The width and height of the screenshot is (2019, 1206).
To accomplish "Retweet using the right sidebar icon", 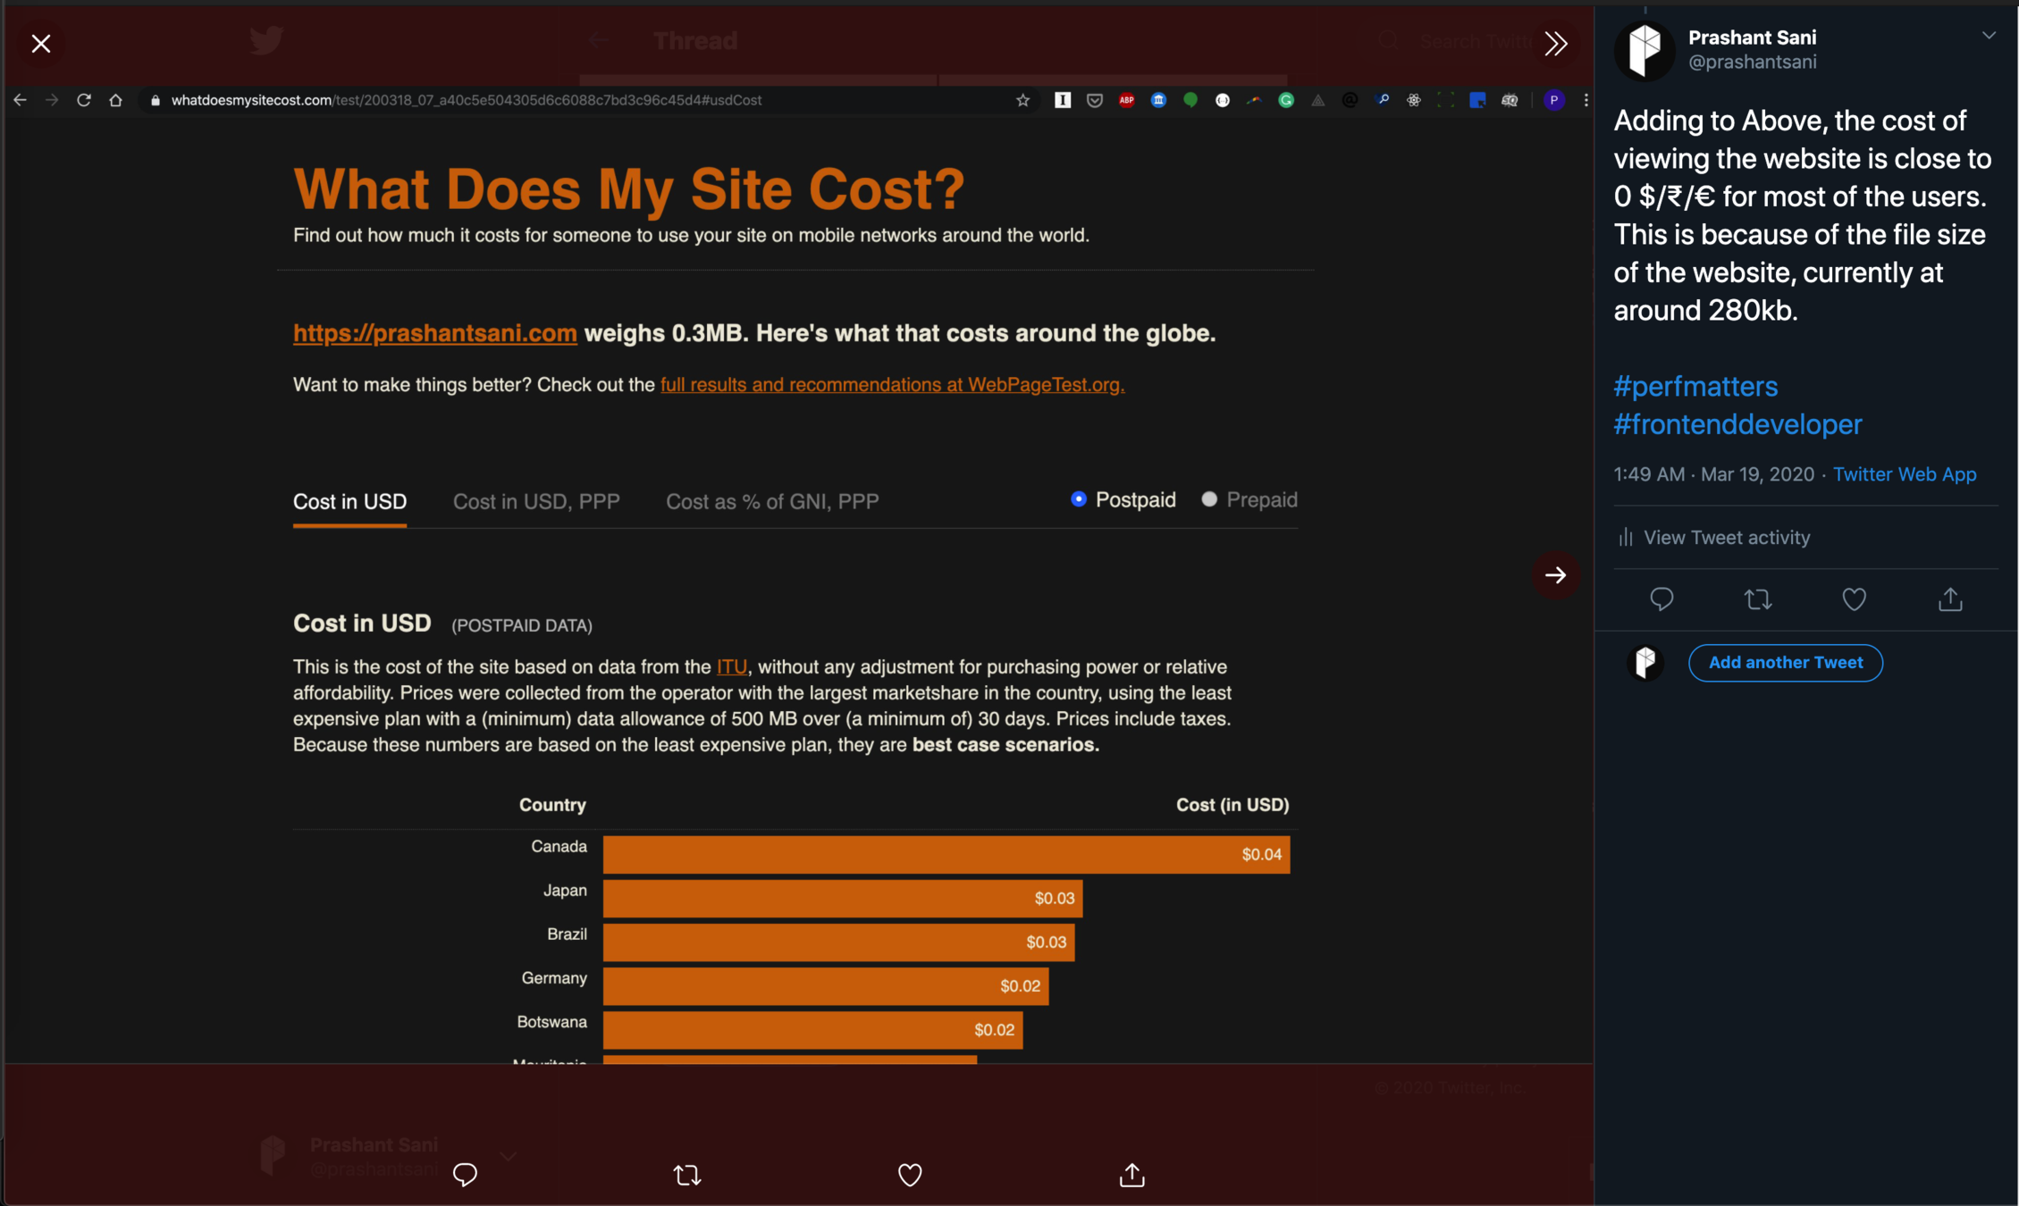I will tap(1757, 599).
